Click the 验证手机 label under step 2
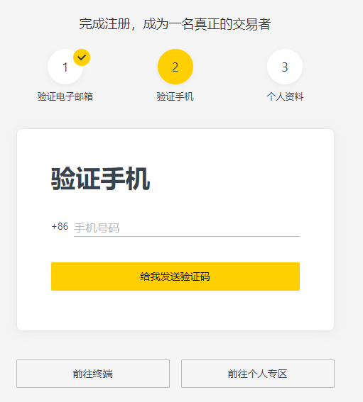This screenshot has height=402, width=363. (x=175, y=96)
